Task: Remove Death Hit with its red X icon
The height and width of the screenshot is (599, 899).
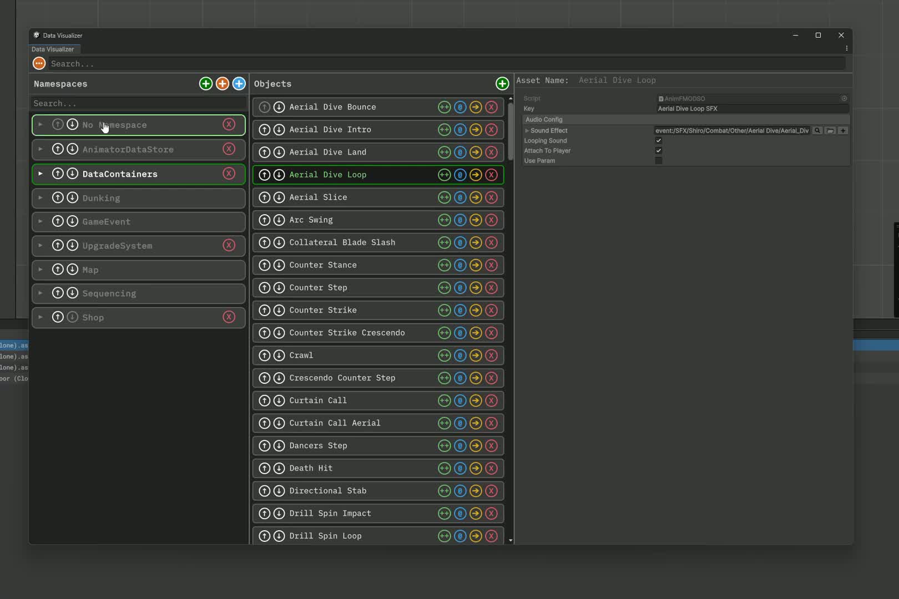Action: (492, 469)
